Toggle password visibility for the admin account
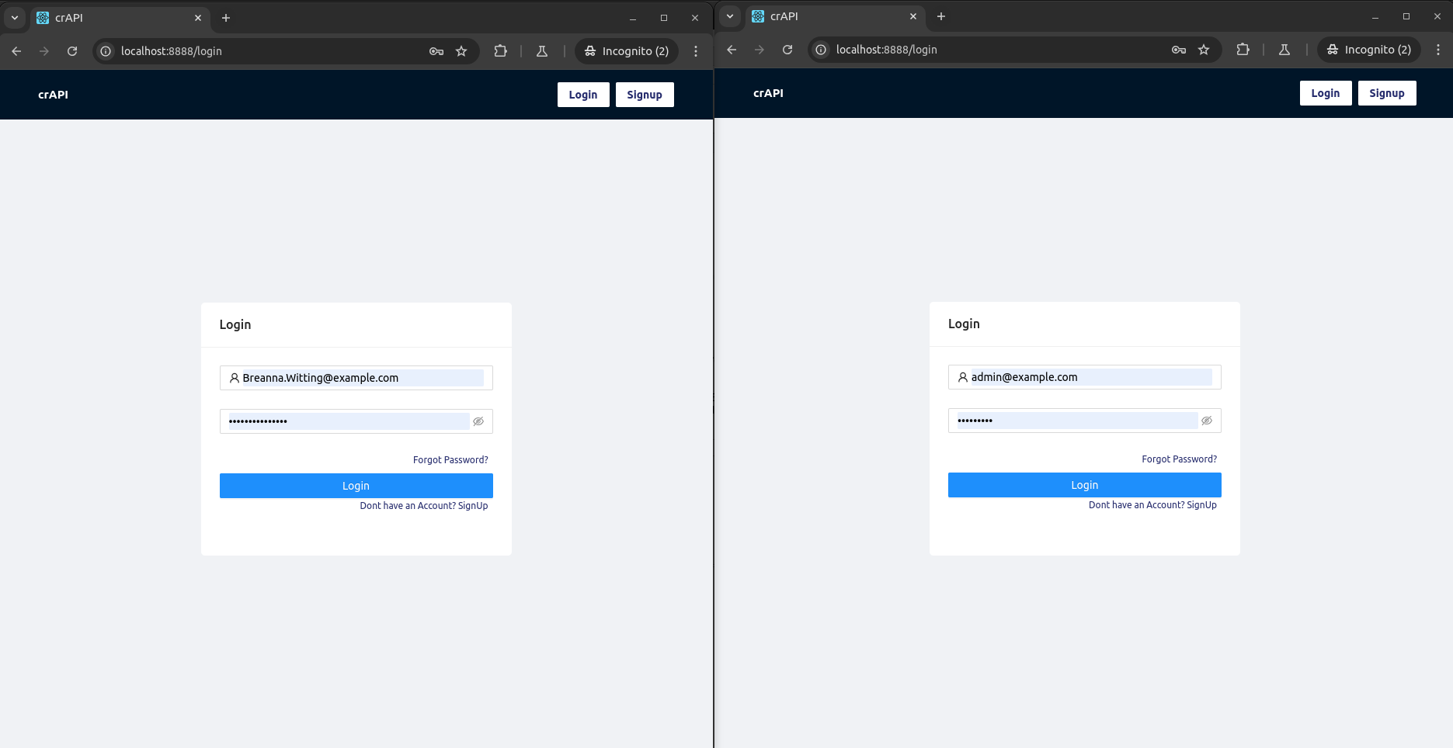The image size is (1453, 748). [x=1207, y=421]
